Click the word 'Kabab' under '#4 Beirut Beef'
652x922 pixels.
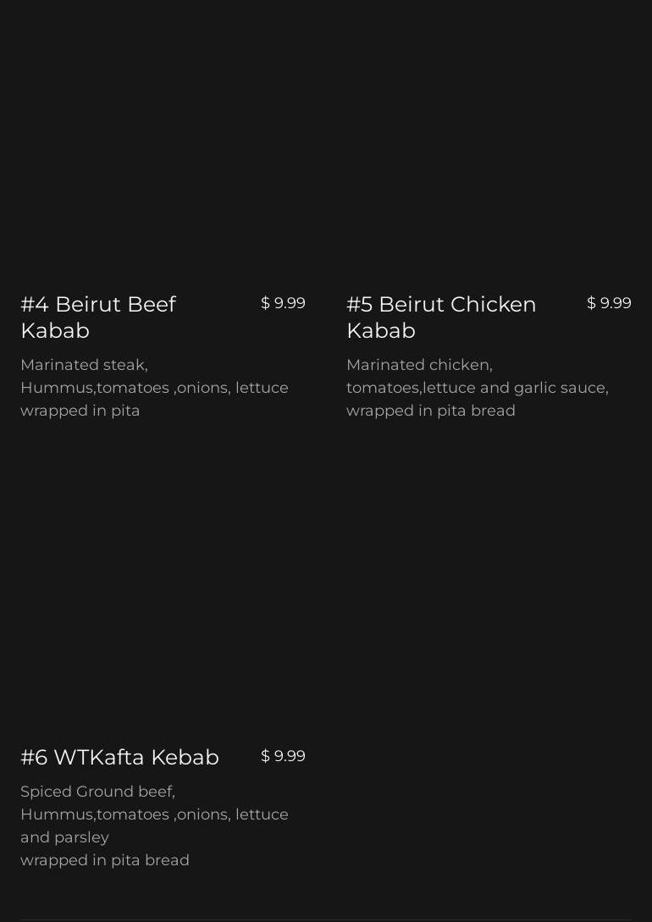tap(55, 330)
